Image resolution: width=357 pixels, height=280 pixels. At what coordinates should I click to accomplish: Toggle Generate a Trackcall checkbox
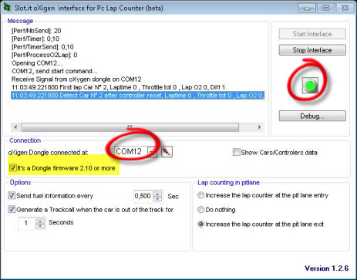click(12, 209)
